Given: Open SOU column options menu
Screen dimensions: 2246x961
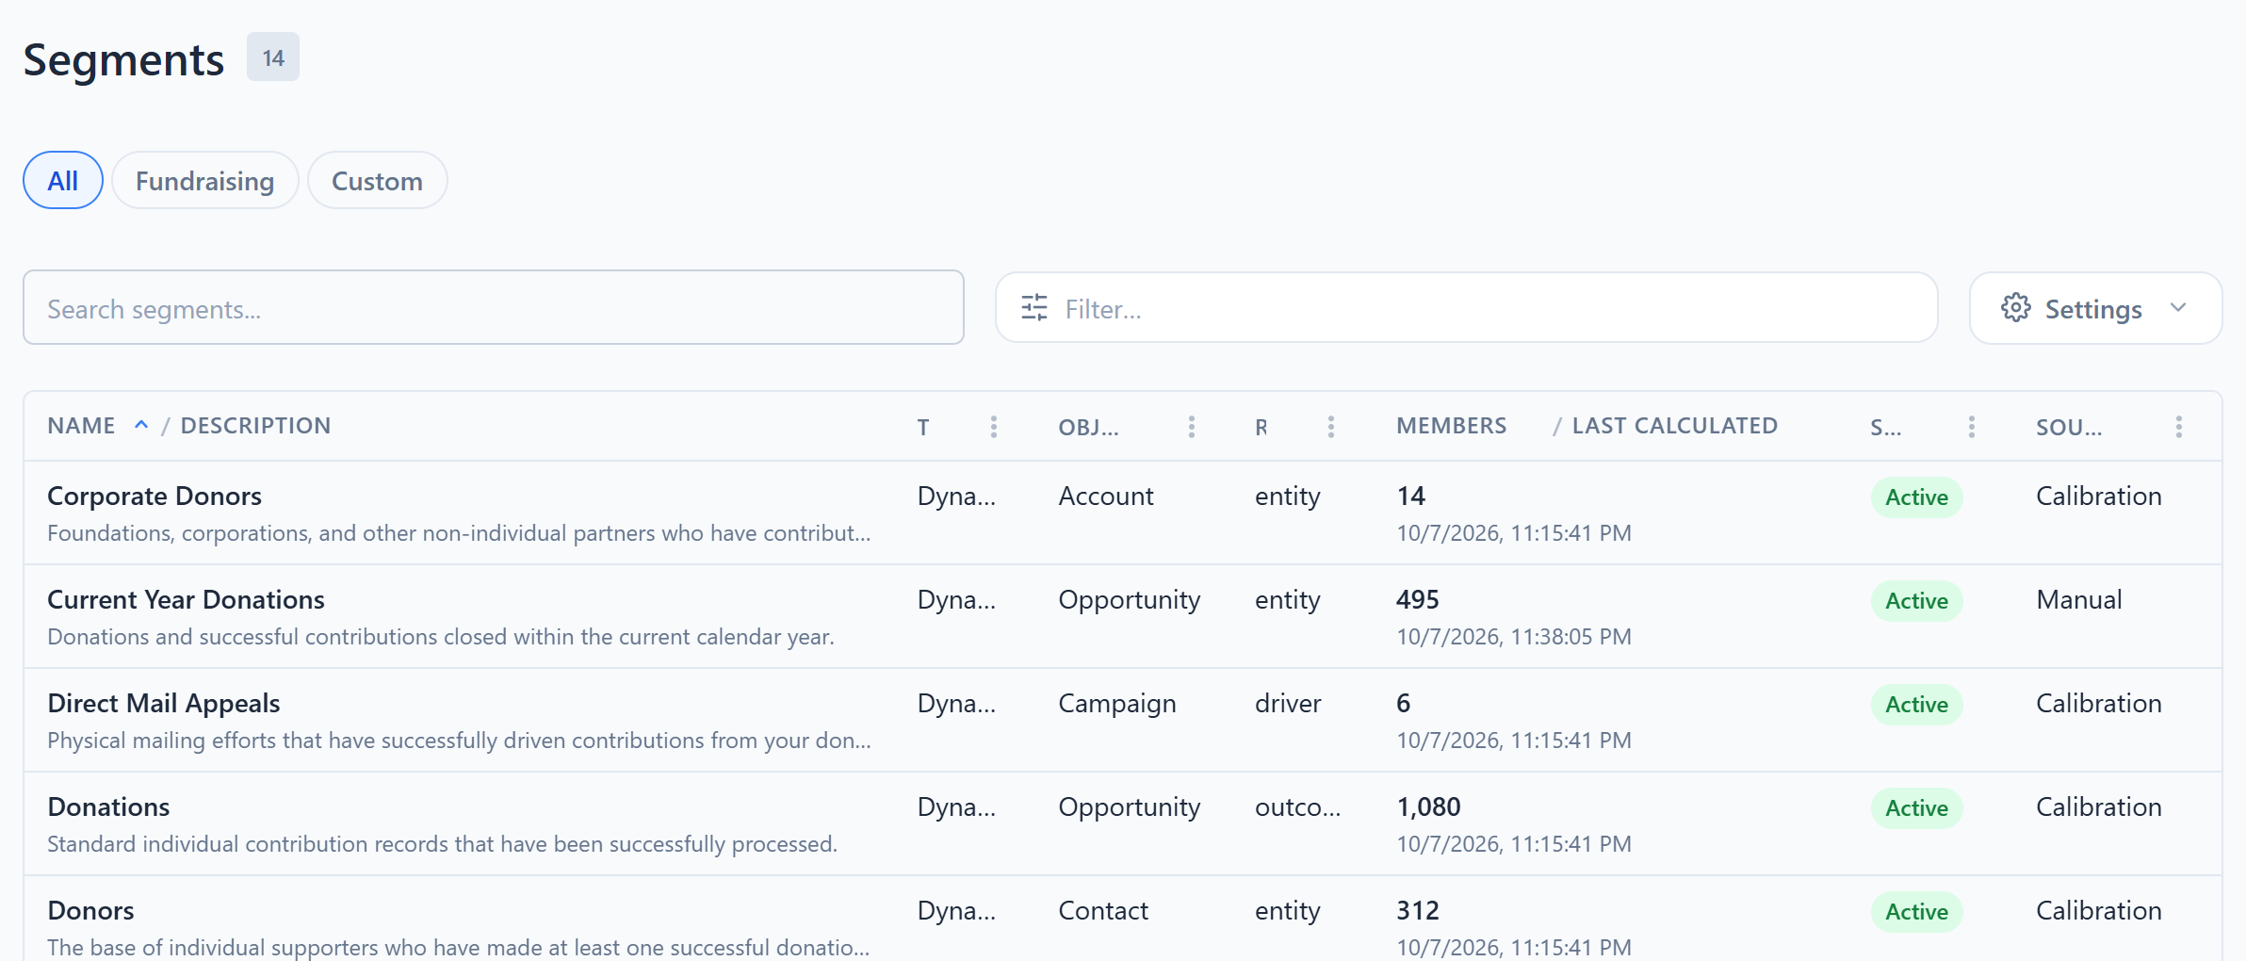Looking at the screenshot, I should coord(2178,427).
